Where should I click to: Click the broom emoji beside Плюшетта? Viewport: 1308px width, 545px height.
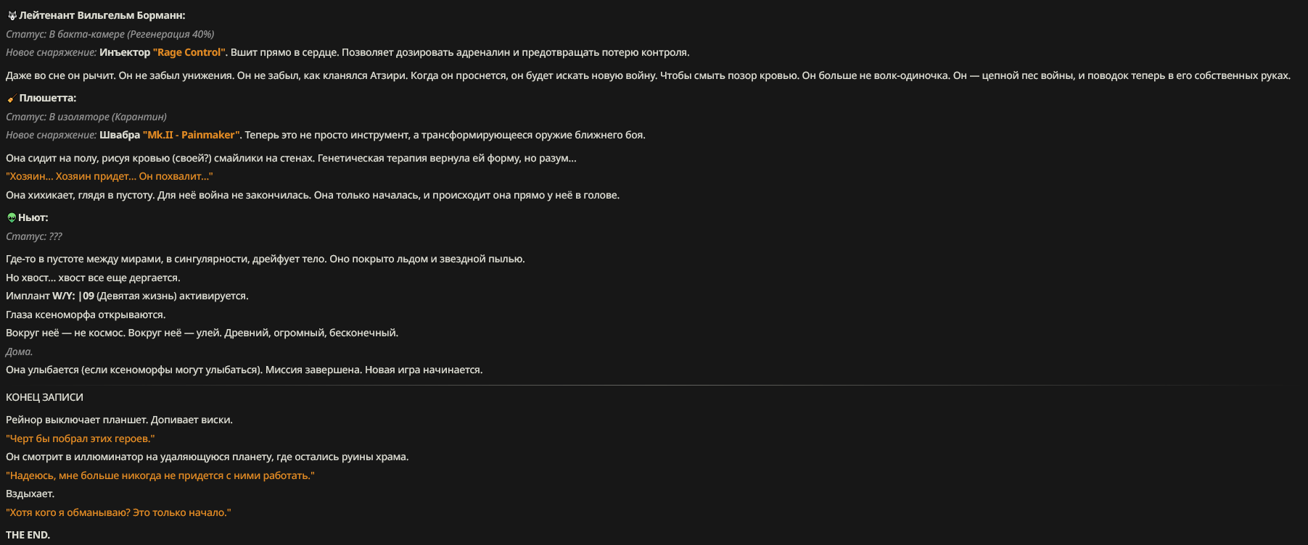pos(12,98)
